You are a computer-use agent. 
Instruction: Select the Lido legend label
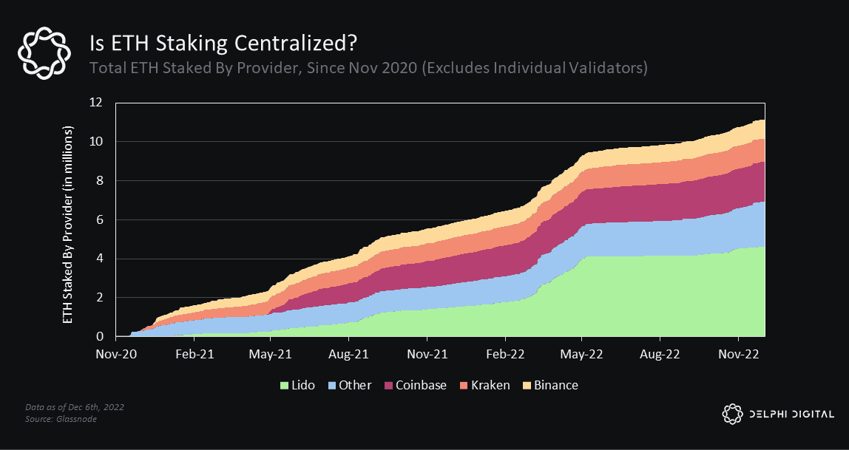point(303,385)
